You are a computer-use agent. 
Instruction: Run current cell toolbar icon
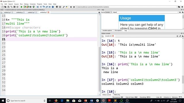24,7
